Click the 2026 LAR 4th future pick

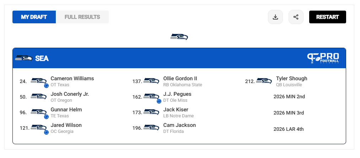pyautogui.click(x=289, y=129)
